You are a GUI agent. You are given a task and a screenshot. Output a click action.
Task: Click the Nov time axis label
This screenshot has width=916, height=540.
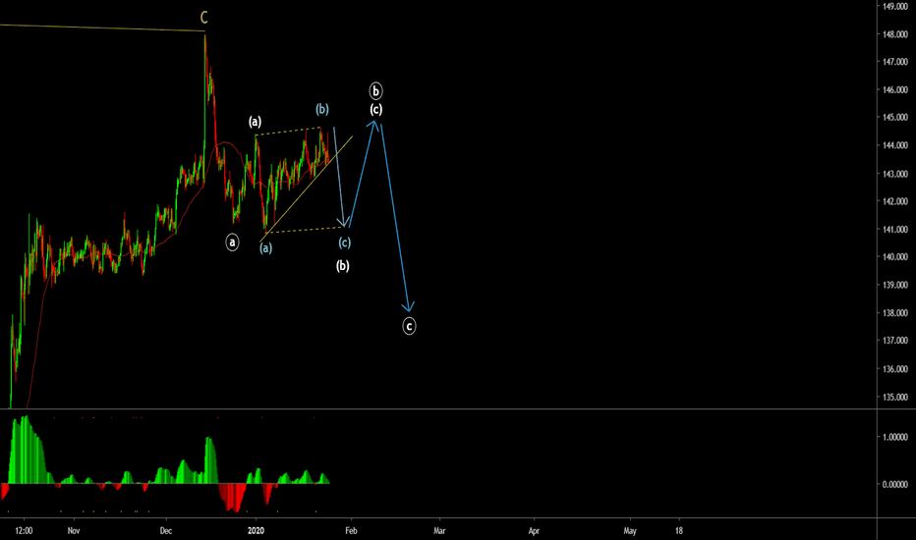pos(73,530)
